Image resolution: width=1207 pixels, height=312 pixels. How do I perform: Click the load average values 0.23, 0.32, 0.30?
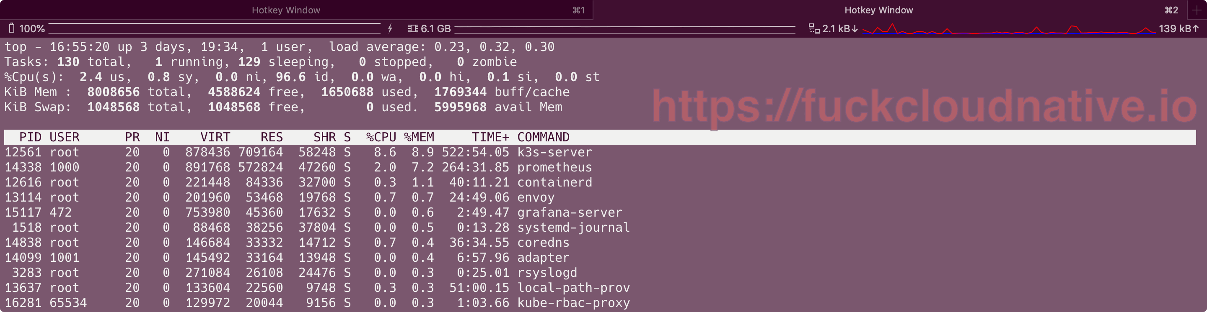pos(494,47)
